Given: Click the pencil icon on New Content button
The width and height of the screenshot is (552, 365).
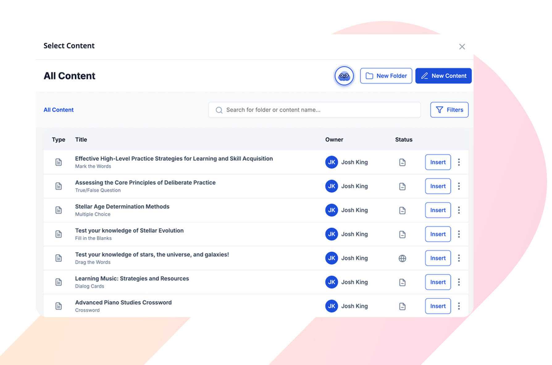Looking at the screenshot, I should tap(425, 76).
